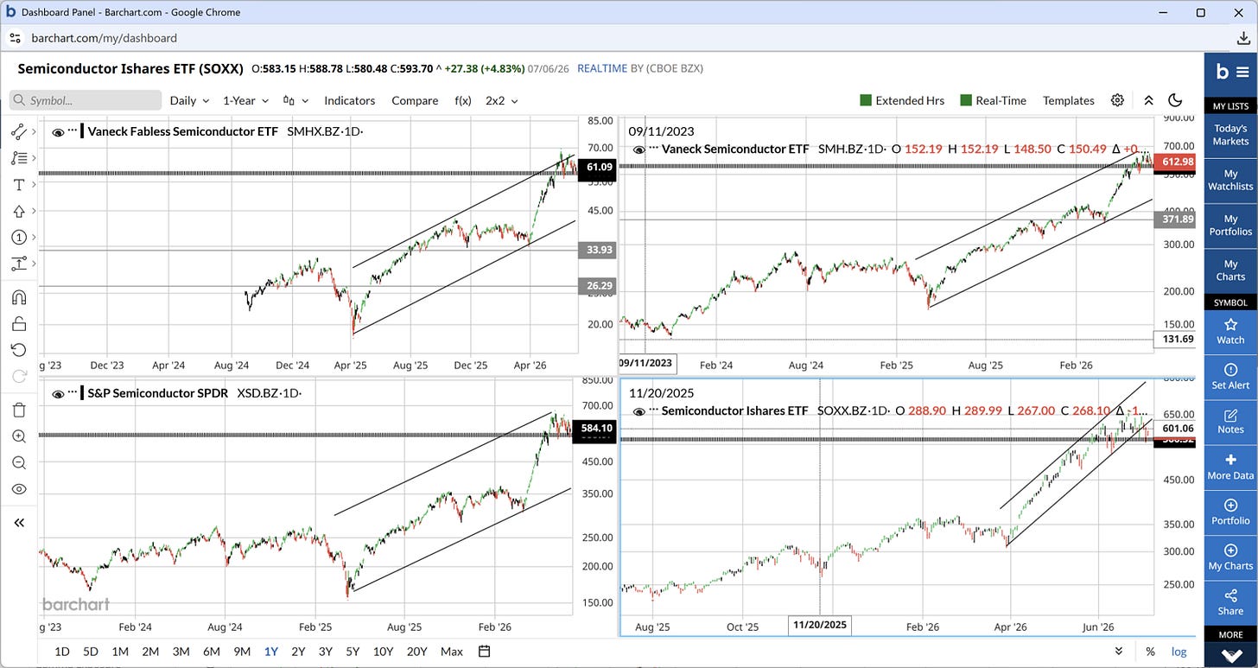
Task: Select the price measure tool
Action: 18,264
